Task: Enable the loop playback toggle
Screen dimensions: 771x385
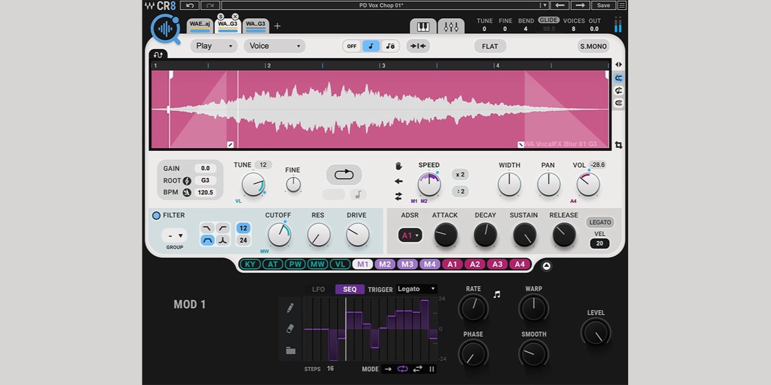Action: pos(344,174)
